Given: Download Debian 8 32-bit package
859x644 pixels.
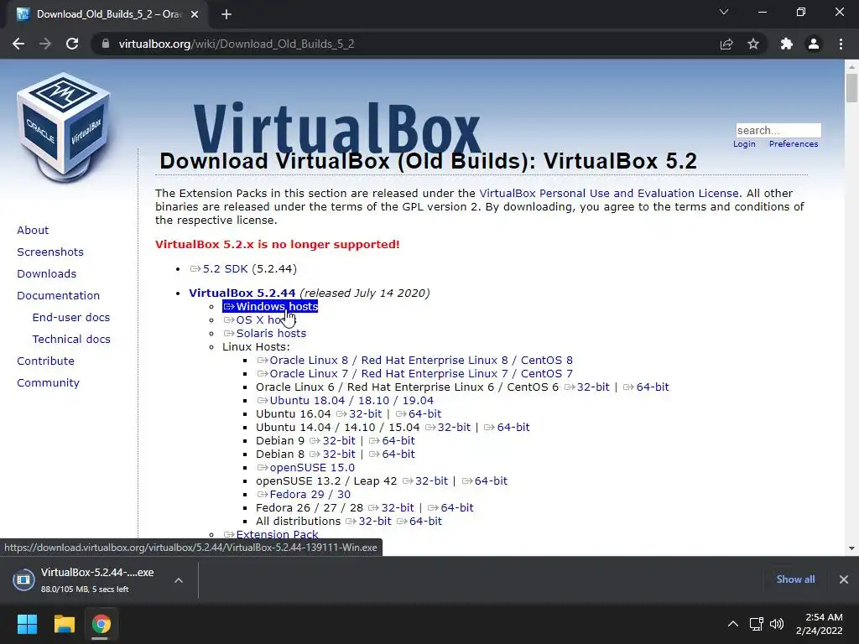Looking at the screenshot, I should point(332,454).
